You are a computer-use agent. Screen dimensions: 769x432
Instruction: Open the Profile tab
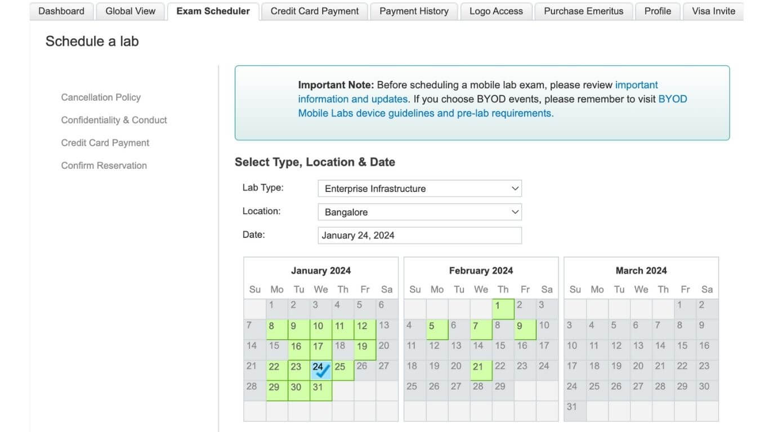[x=657, y=11]
